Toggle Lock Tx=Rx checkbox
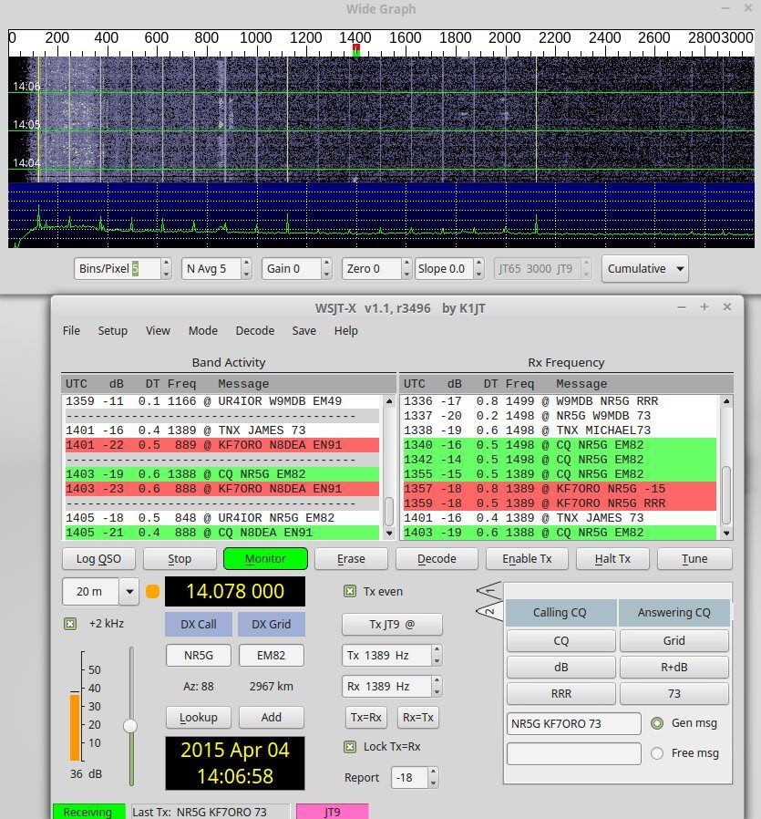This screenshot has width=761, height=819. pos(350,747)
